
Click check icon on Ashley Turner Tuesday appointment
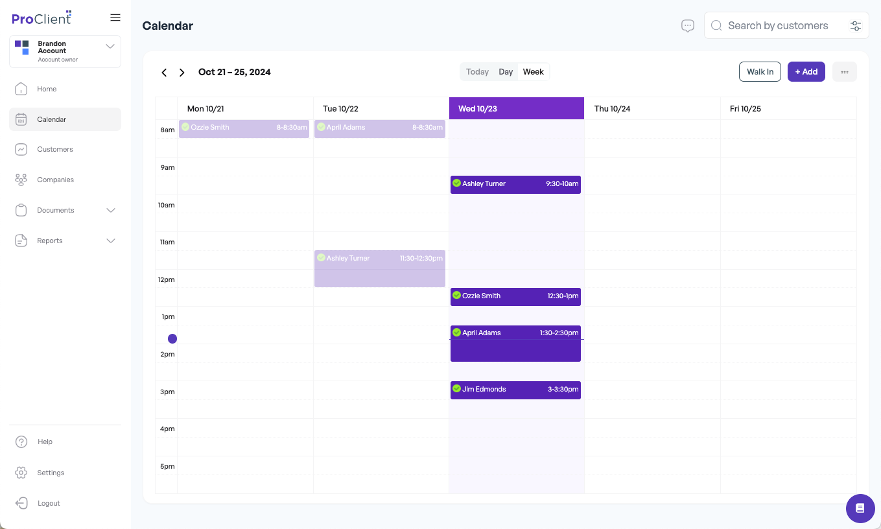(x=321, y=258)
